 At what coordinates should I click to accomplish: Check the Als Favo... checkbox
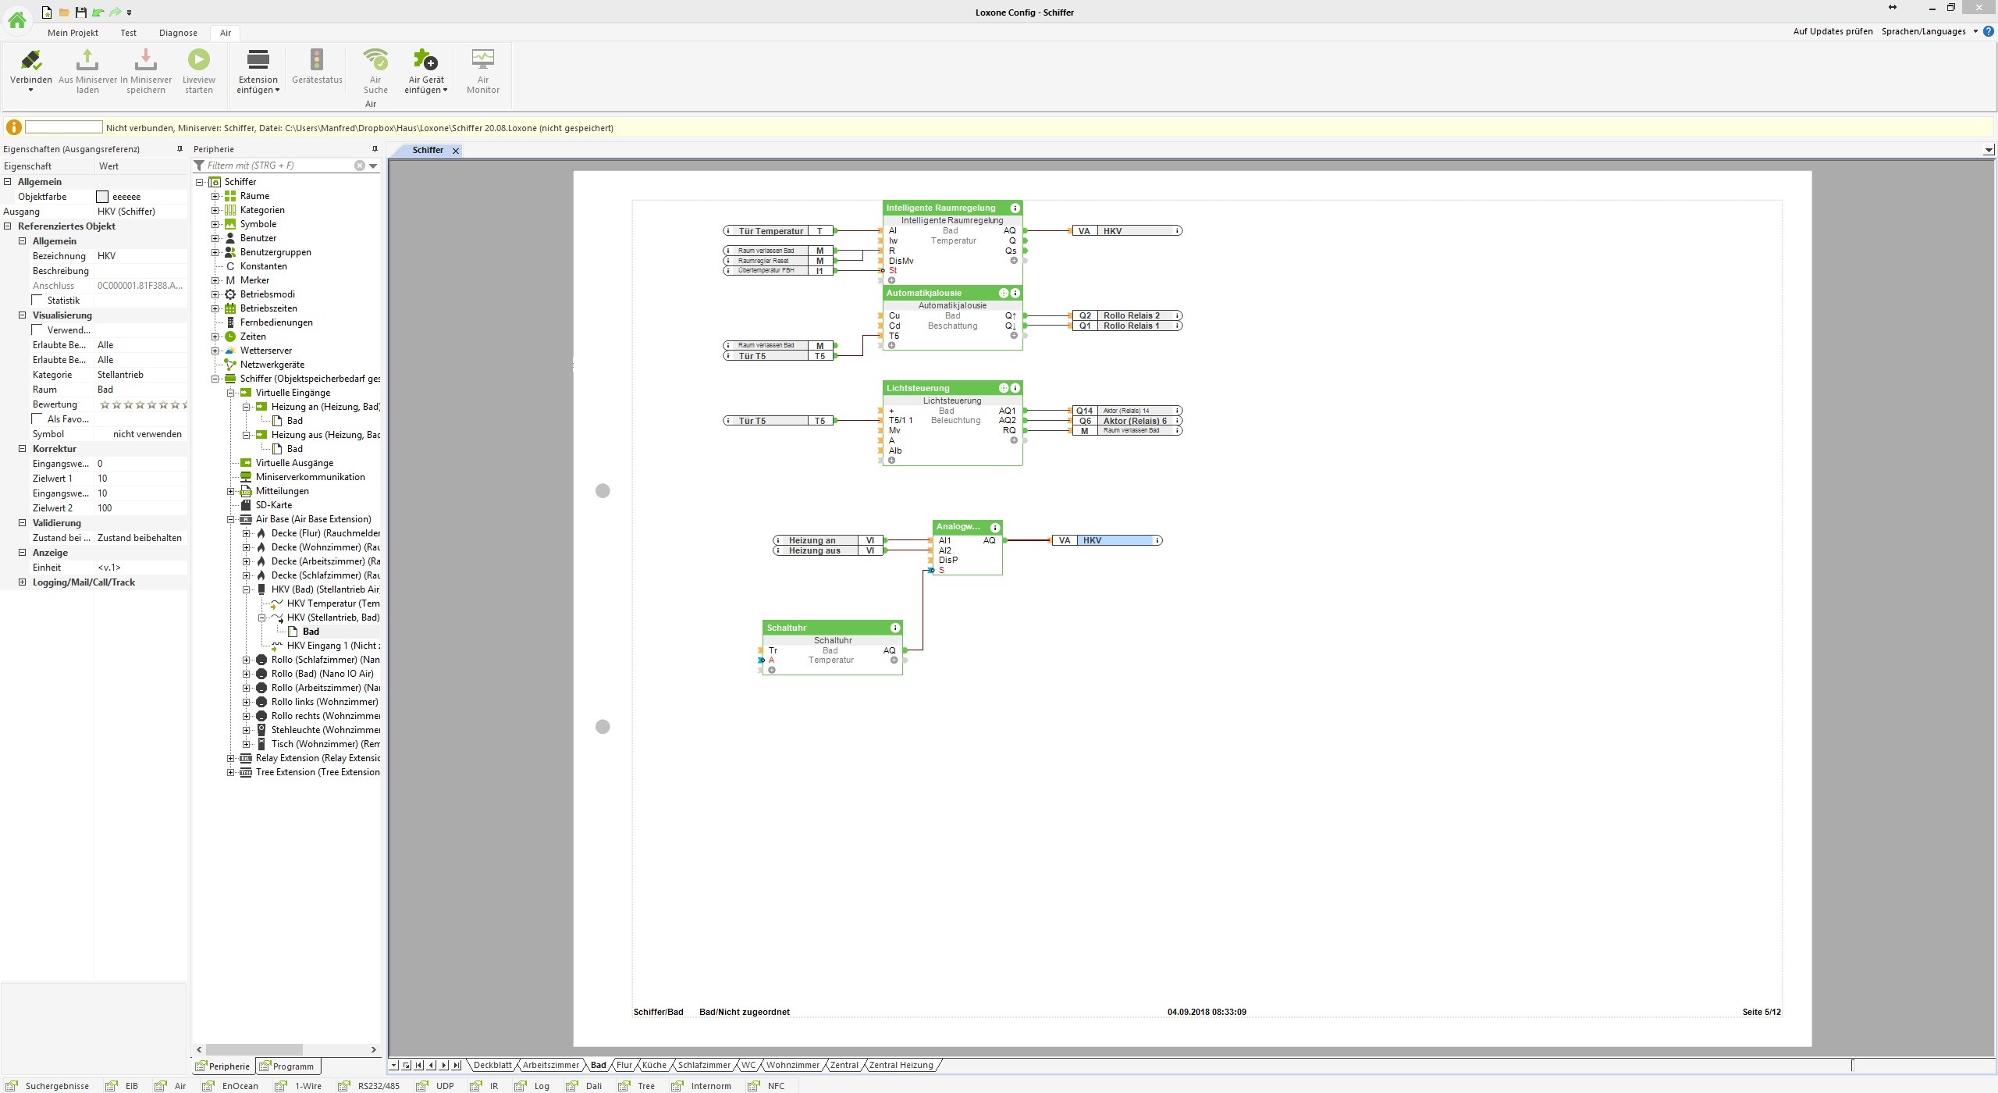point(37,419)
